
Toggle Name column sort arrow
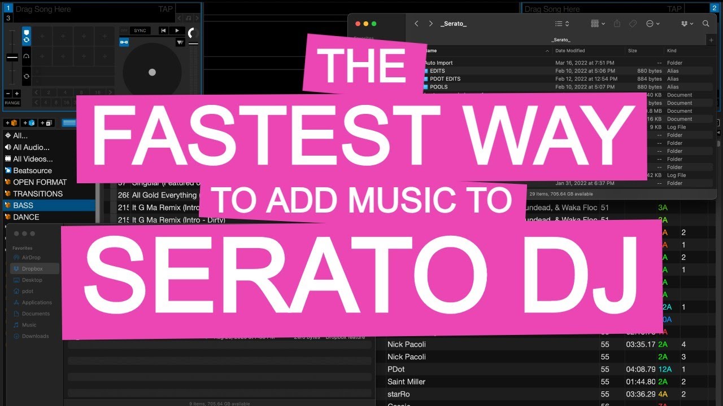pos(547,51)
